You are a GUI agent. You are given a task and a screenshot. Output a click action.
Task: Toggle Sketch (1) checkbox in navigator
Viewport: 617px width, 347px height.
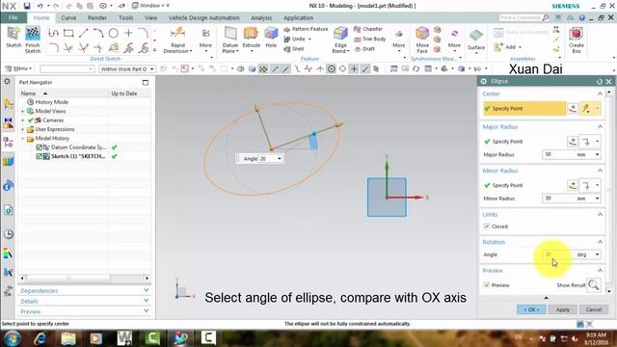point(39,156)
